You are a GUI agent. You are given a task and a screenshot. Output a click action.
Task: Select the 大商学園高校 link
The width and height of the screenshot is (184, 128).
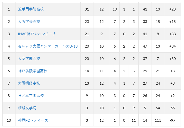click(x=29, y=59)
